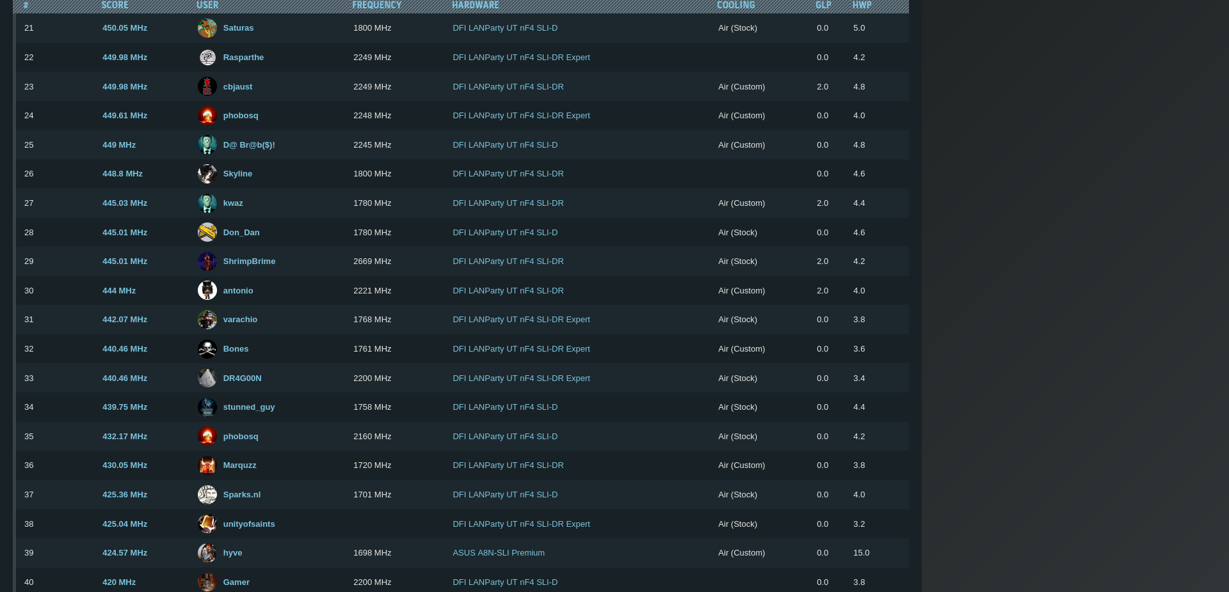Viewport: 1229px width, 592px height.
Task: Click phobosq avatar in row 35
Action: coord(207,437)
